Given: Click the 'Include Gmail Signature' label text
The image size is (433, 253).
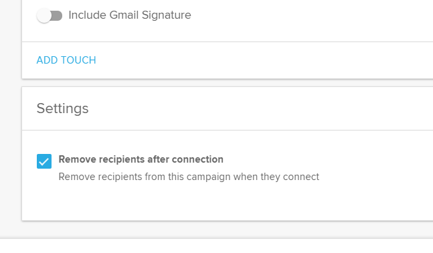Looking at the screenshot, I should (130, 15).
